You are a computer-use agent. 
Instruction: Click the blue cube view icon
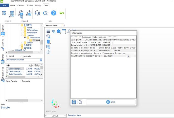coord(59,31)
